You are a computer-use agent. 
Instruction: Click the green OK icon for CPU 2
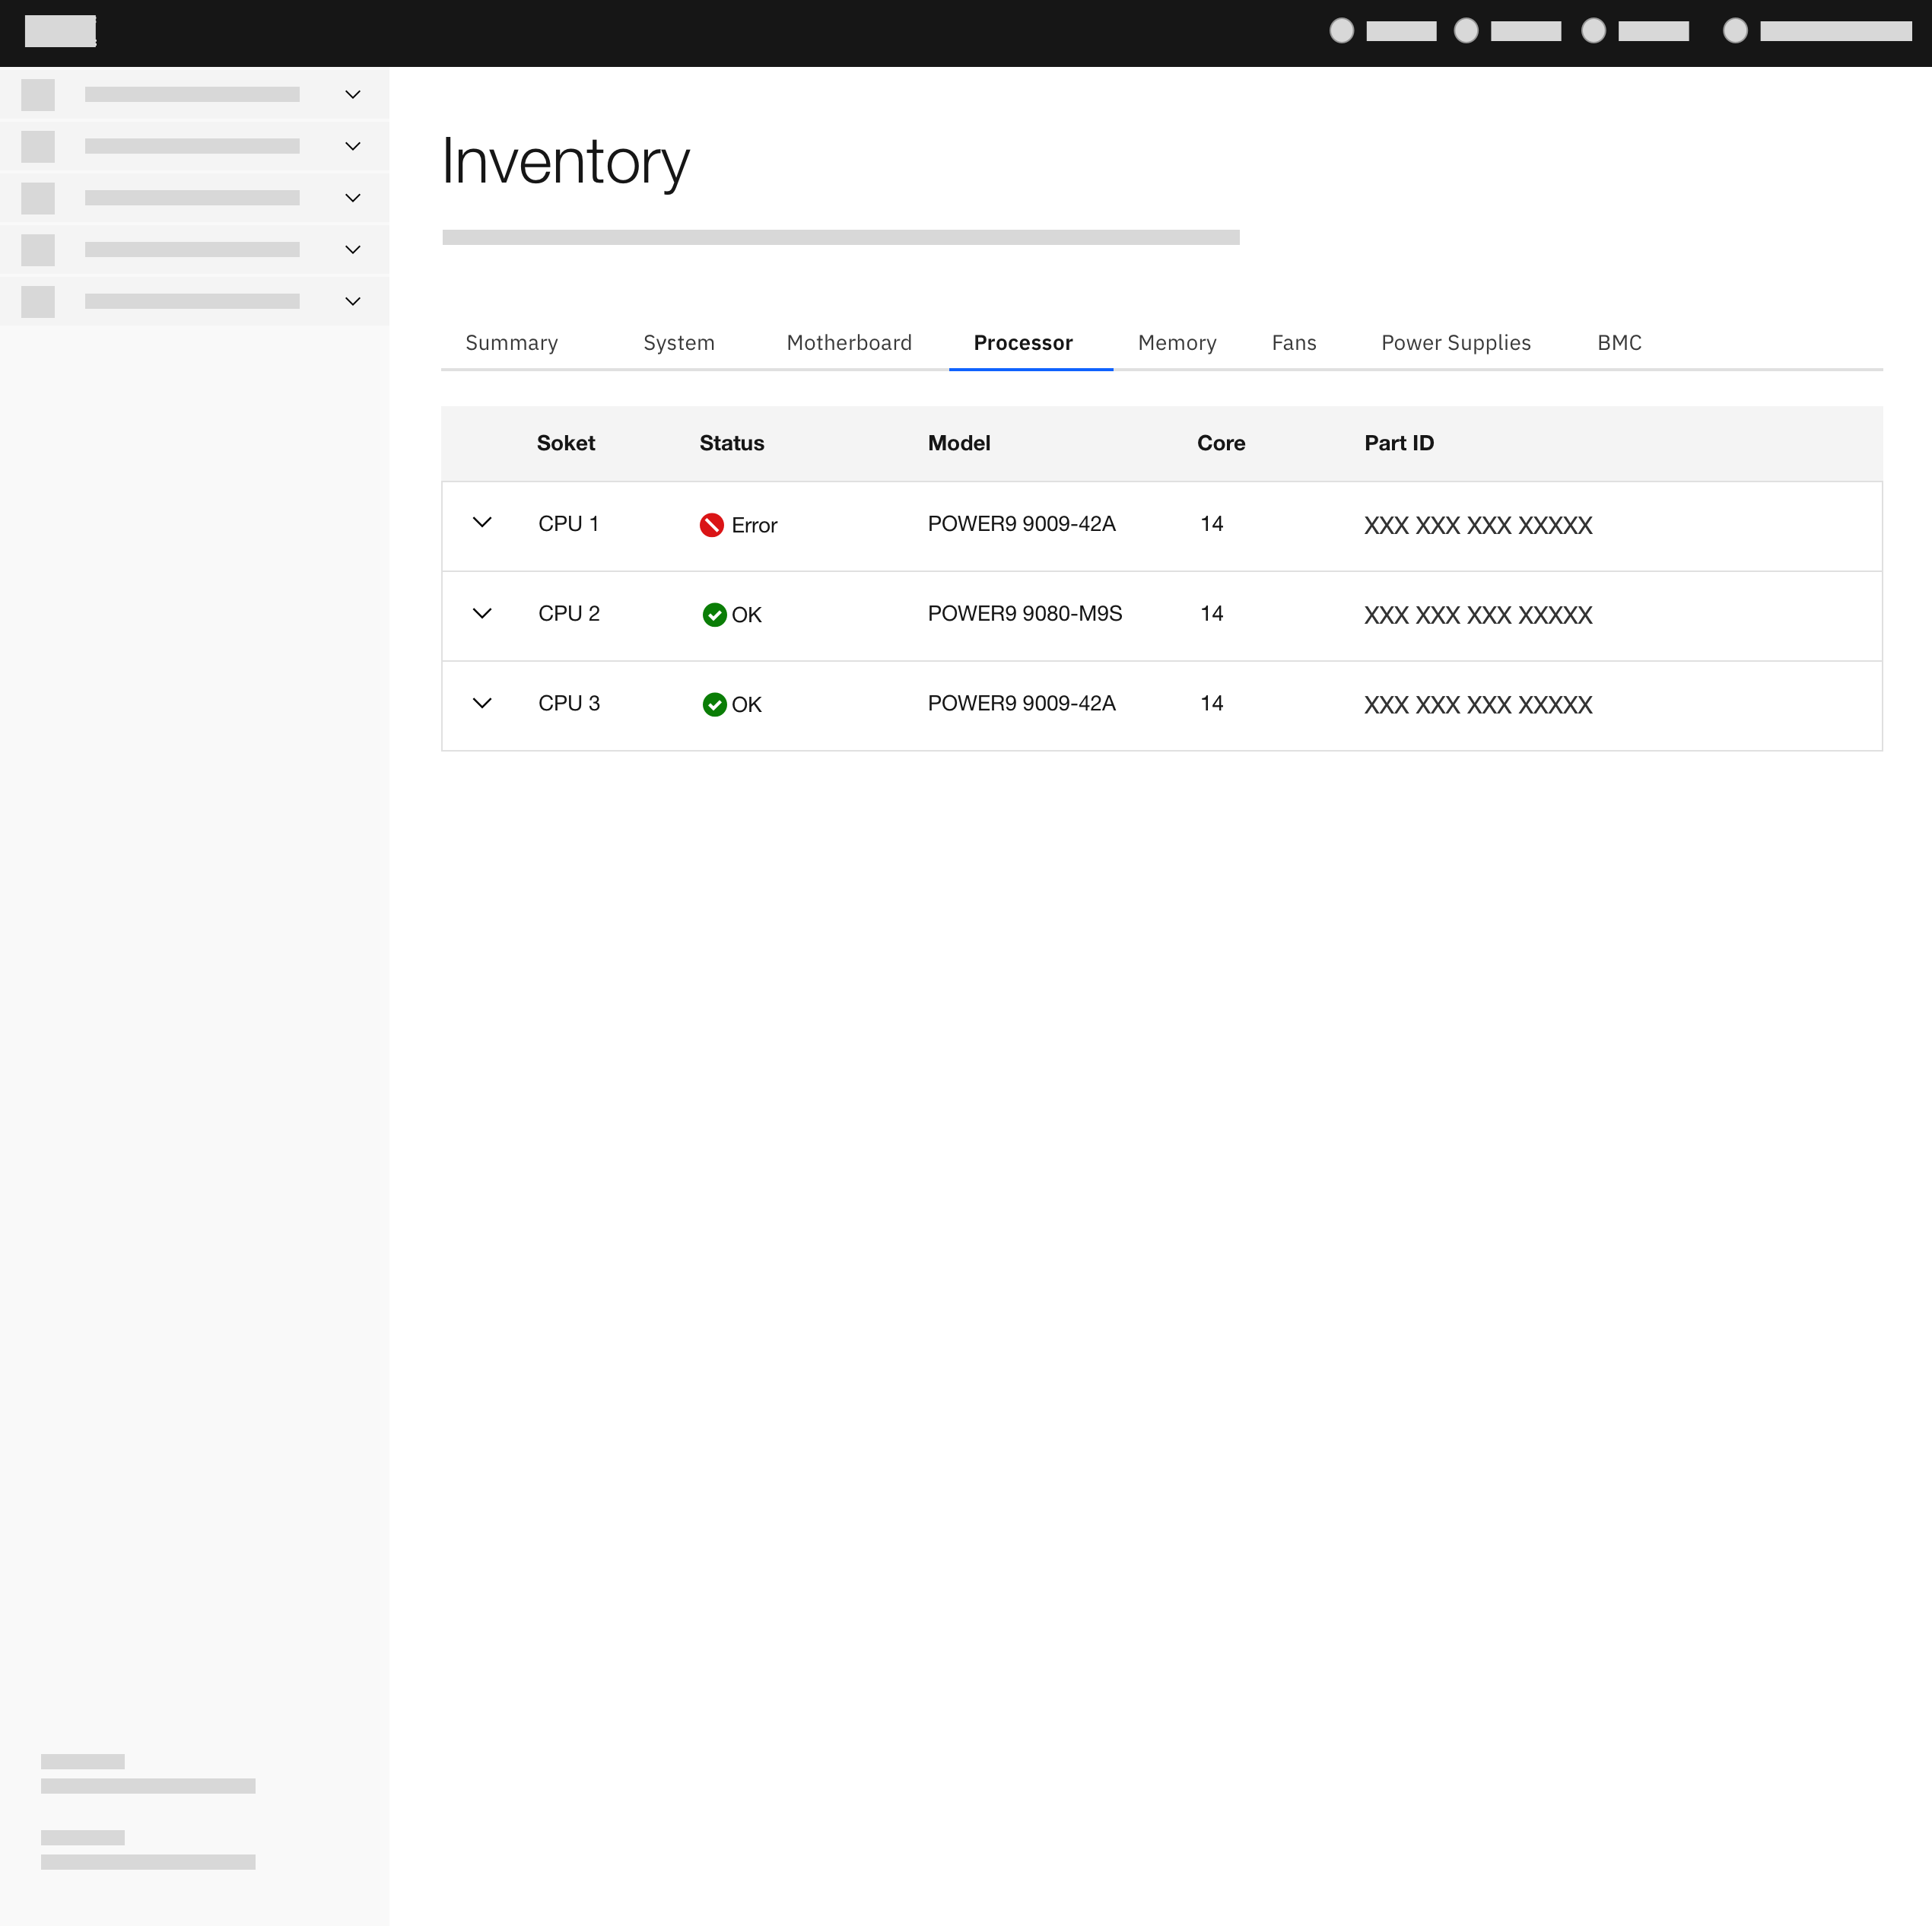click(714, 615)
